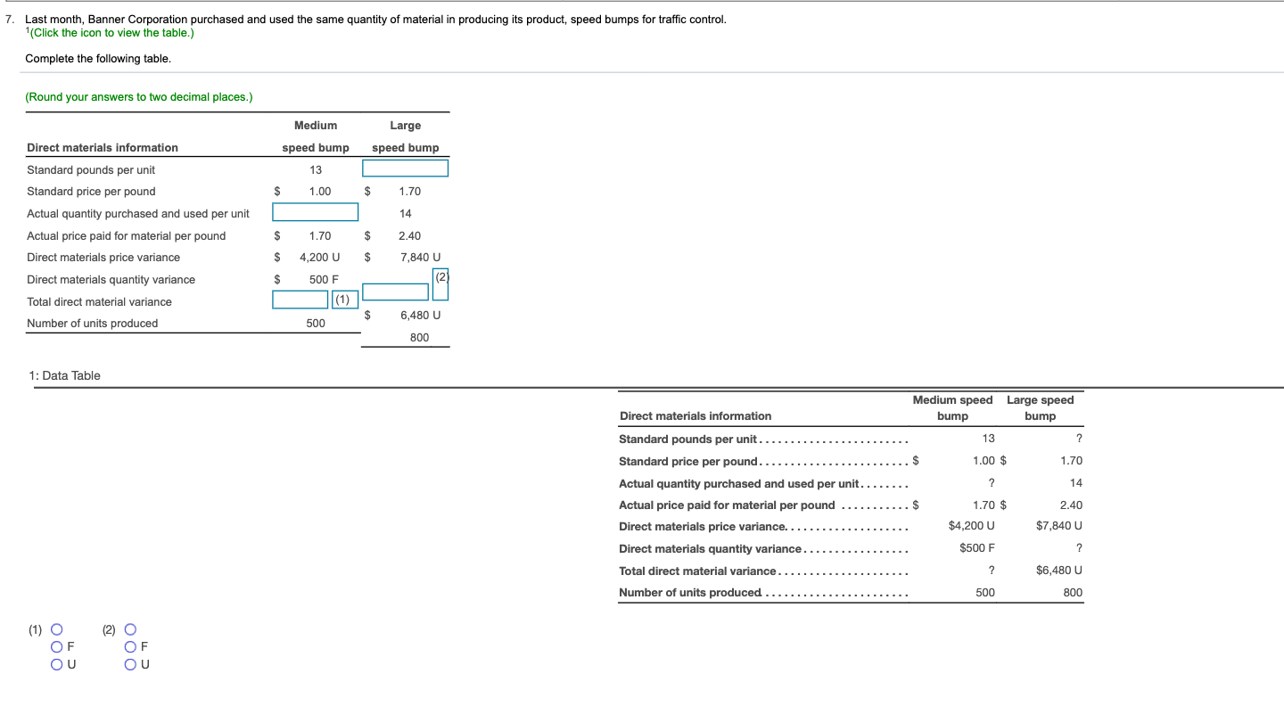1284x723 pixels.
Task: Click the $6,480 U total variance cell
Action: click(x=1059, y=570)
